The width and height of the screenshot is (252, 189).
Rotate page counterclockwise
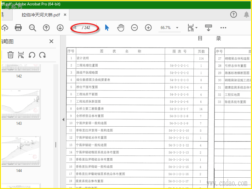[x=32, y=55]
